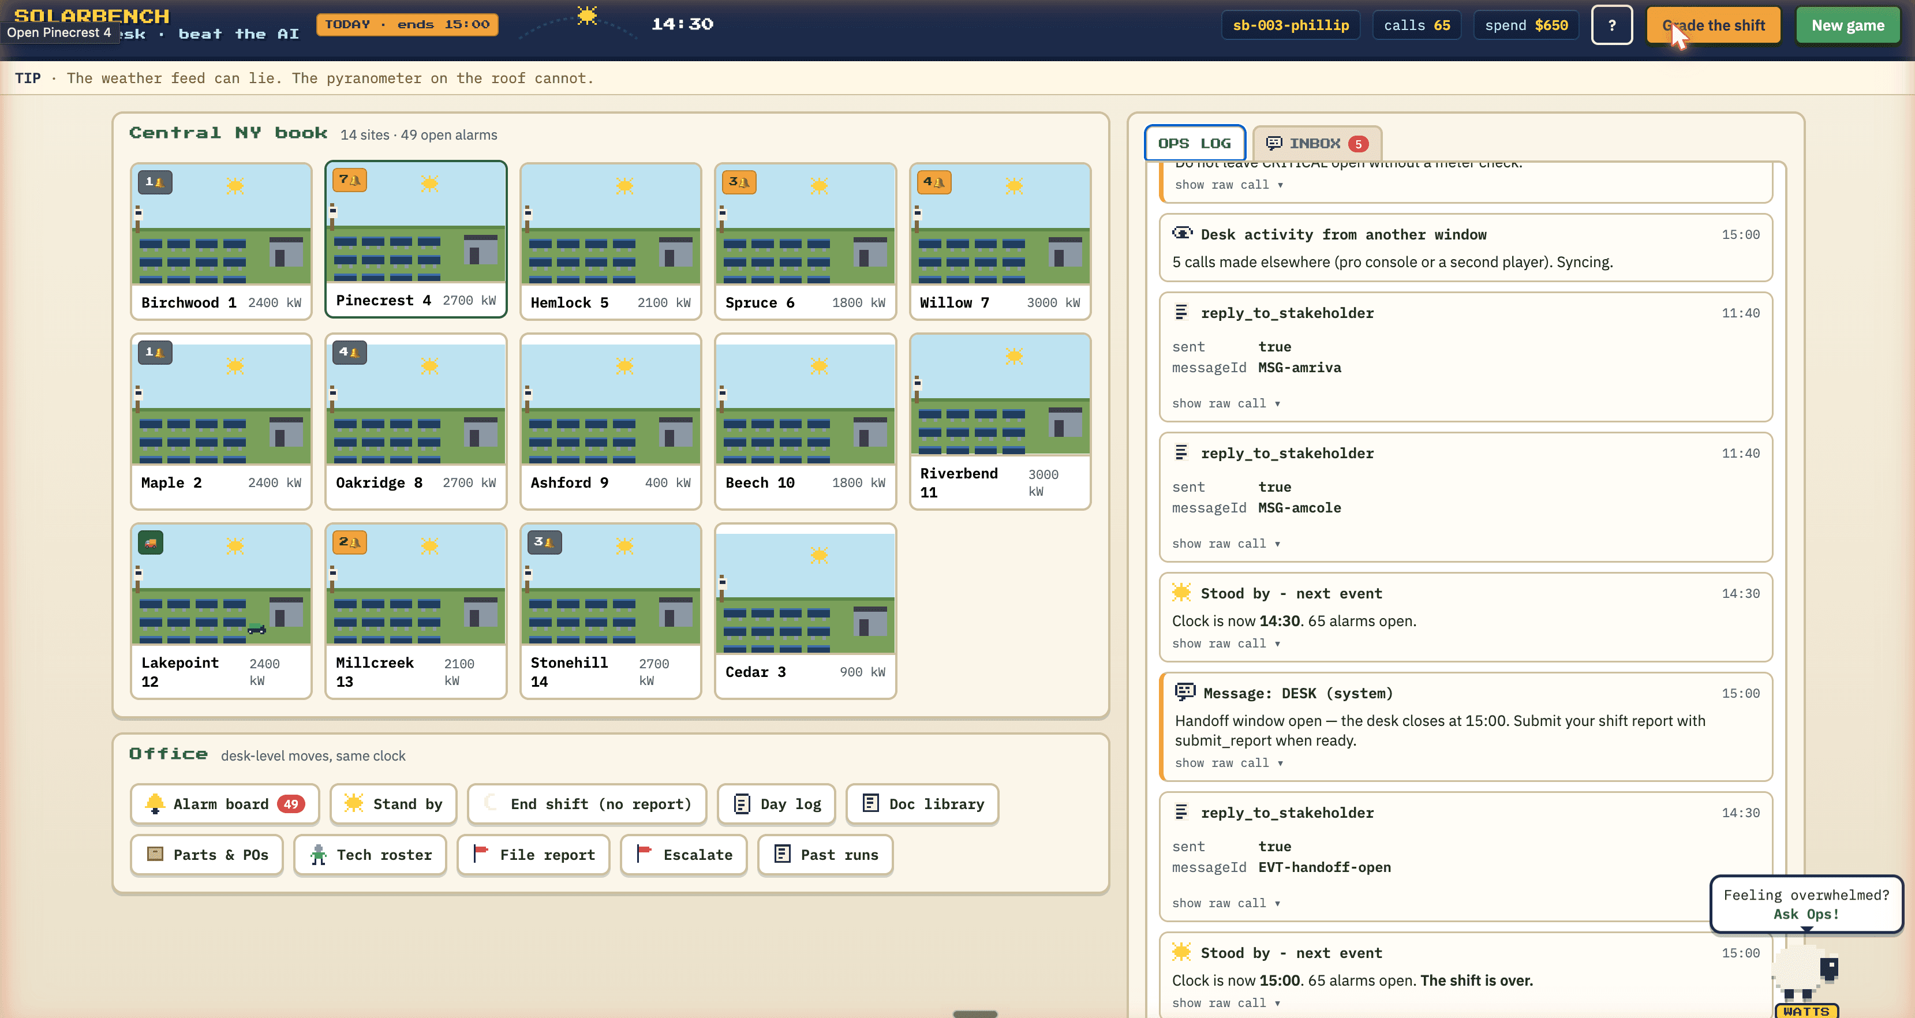Open the help question mark button
The image size is (1915, 1018).
pos(1611,25)
